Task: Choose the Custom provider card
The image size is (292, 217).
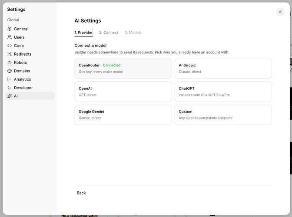Action: pos(223,115)
